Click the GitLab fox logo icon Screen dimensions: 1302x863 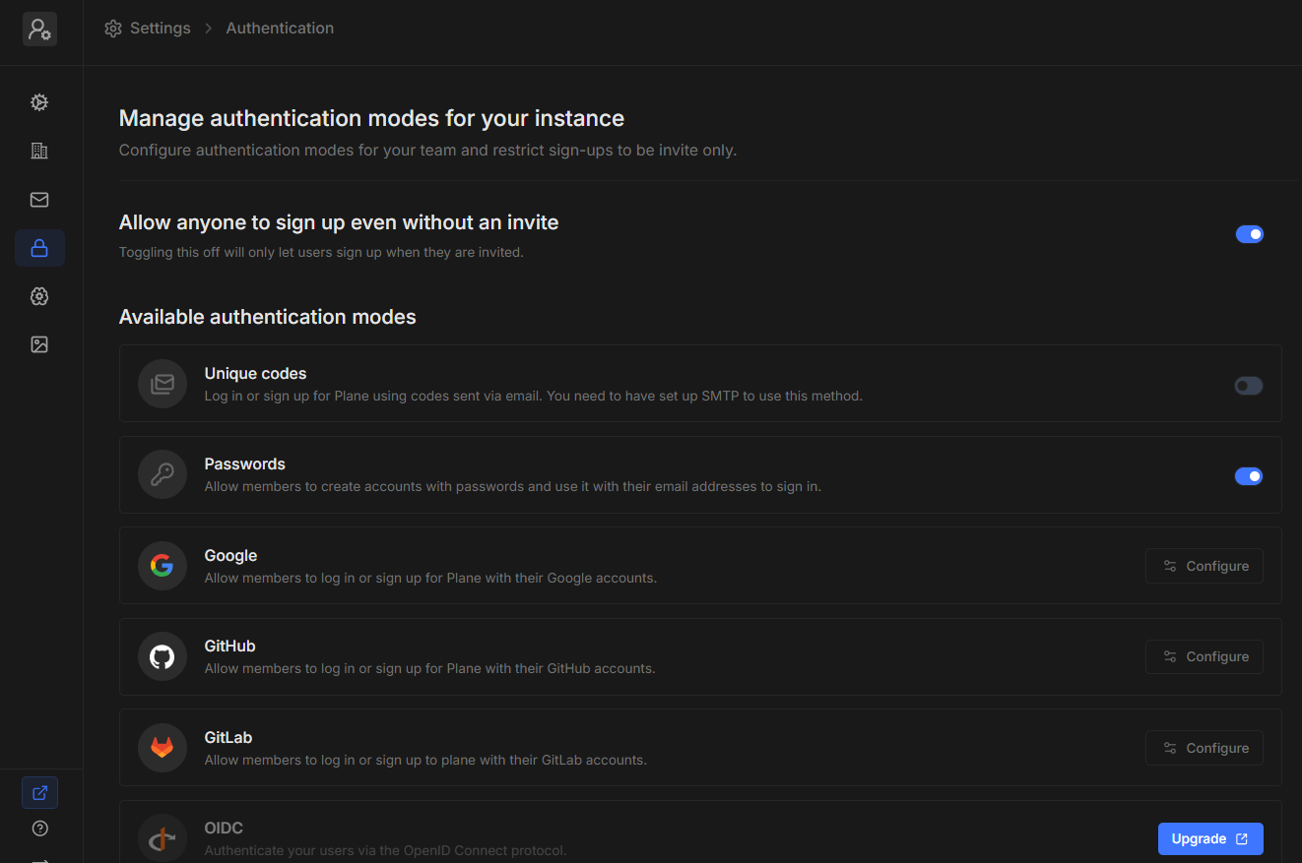(x=163, y=748)
